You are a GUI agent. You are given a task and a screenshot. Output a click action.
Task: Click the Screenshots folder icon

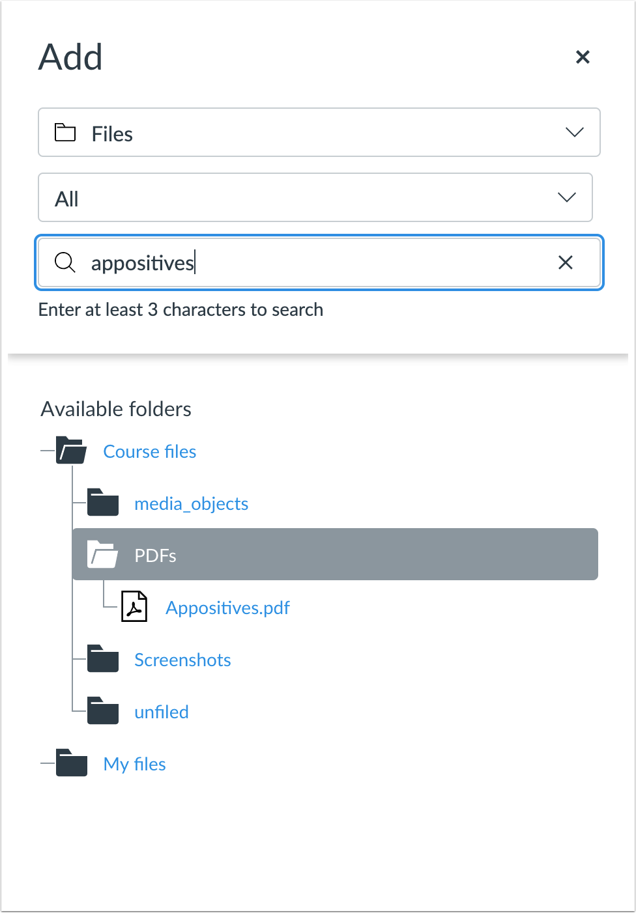(x=102, y=659)
